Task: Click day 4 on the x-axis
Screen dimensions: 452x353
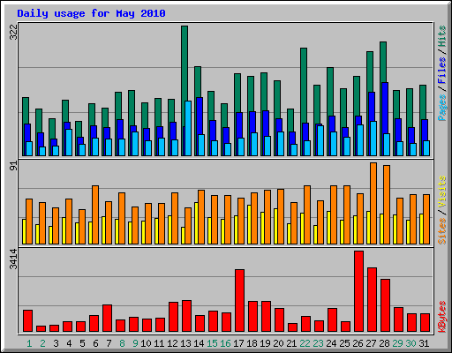Action: (x=69, y=343)
